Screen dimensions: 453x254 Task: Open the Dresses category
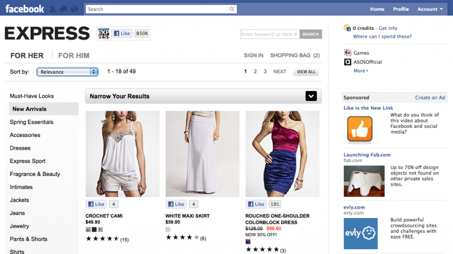point(20,148)
